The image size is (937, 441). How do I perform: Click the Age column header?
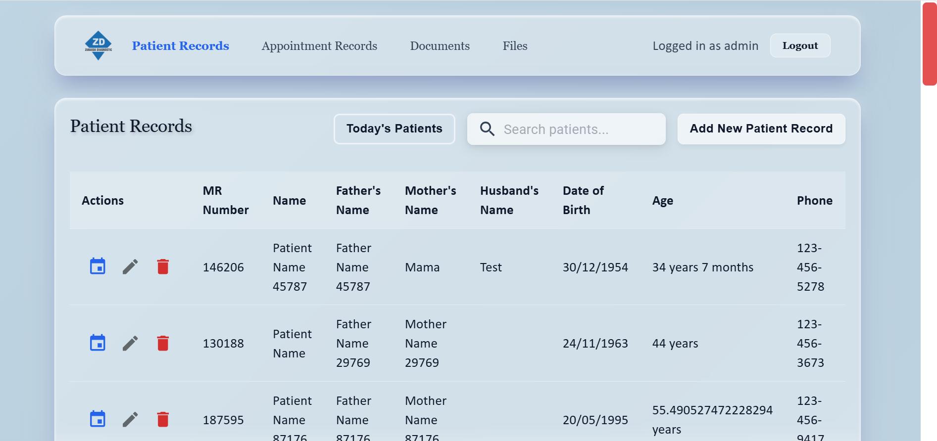(663, 200)
